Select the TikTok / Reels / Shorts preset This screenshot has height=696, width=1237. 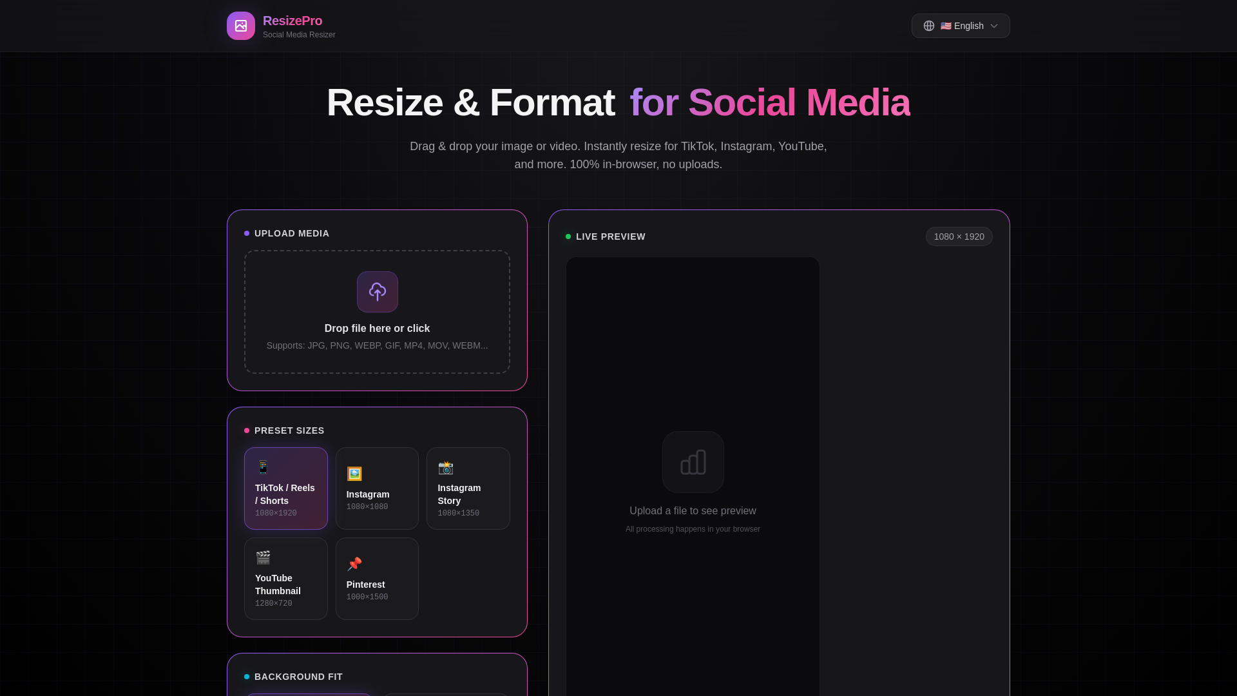[x=286, y=488]
